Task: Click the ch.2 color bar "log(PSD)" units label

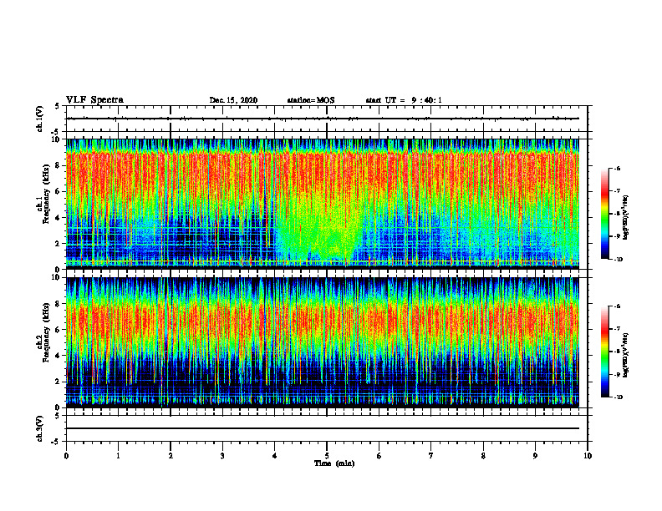Action: click(626, 356)
